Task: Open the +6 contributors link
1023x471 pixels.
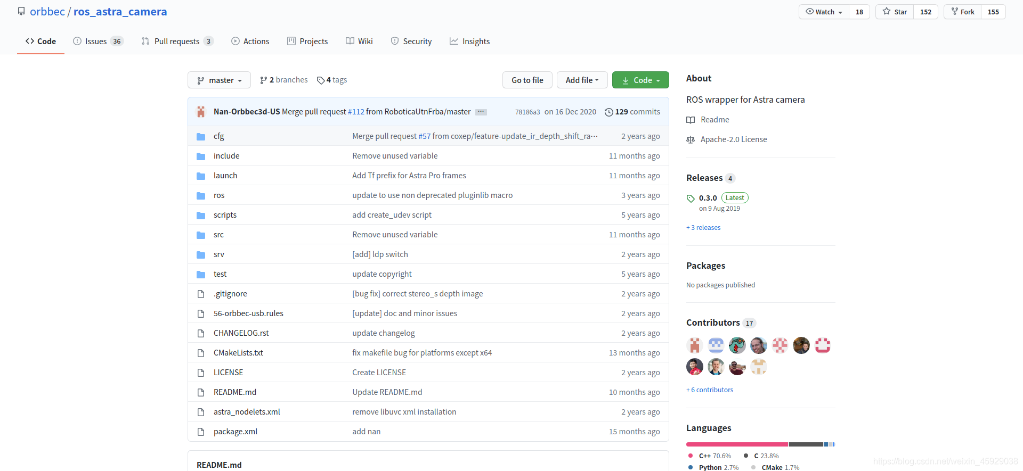Action: click(x=710, y=390)
